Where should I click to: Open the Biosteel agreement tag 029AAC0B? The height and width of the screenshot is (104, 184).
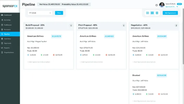pos(162,75)
